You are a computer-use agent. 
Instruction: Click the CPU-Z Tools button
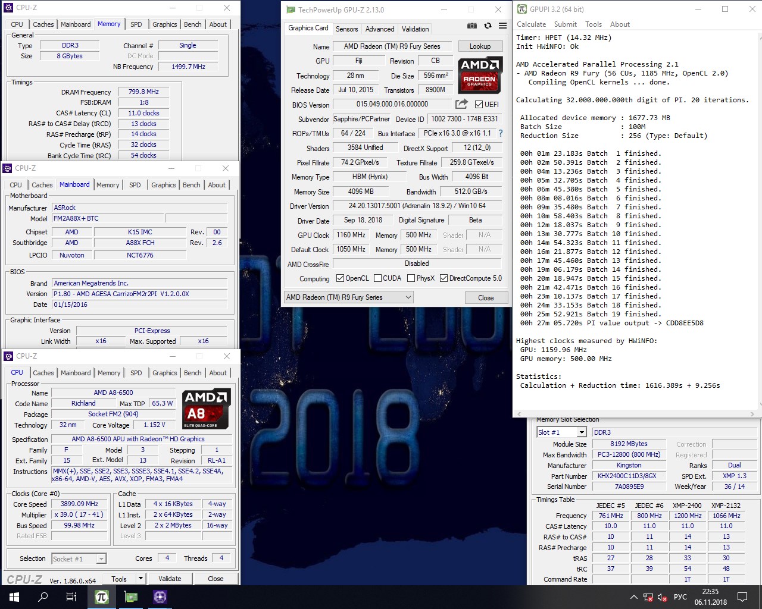point(119,579)
